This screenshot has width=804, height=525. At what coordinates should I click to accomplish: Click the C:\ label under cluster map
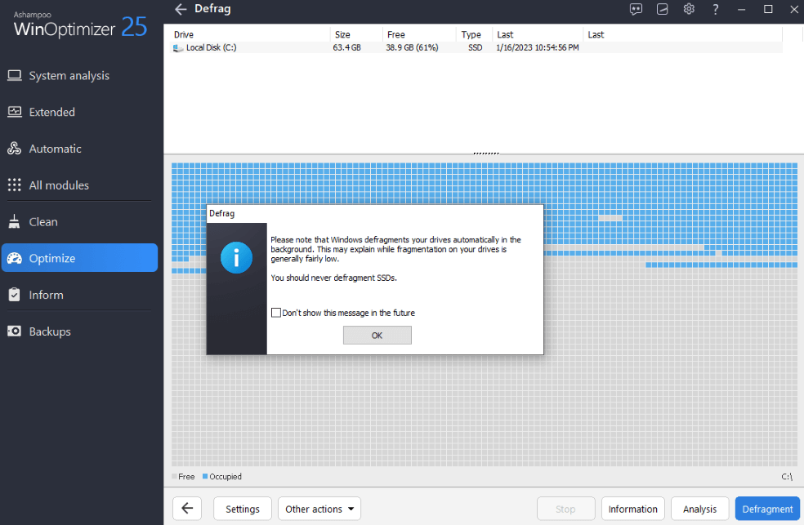787,476
